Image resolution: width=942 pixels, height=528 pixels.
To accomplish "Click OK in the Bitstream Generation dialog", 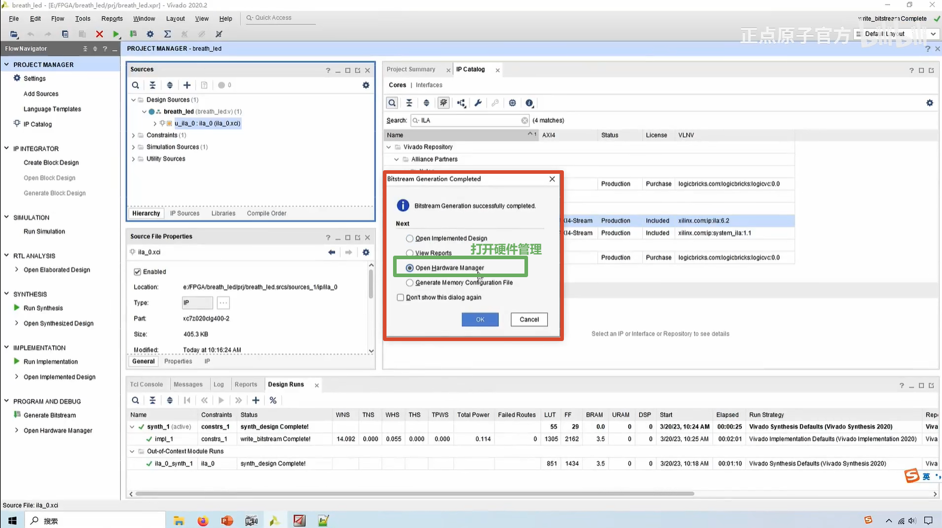I will pos(480,320).
